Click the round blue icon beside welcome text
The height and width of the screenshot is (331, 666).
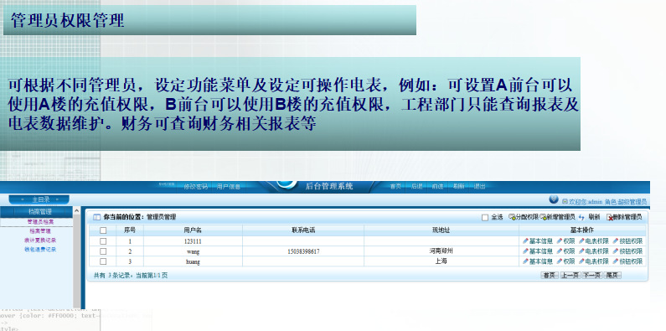coord(554,199)
